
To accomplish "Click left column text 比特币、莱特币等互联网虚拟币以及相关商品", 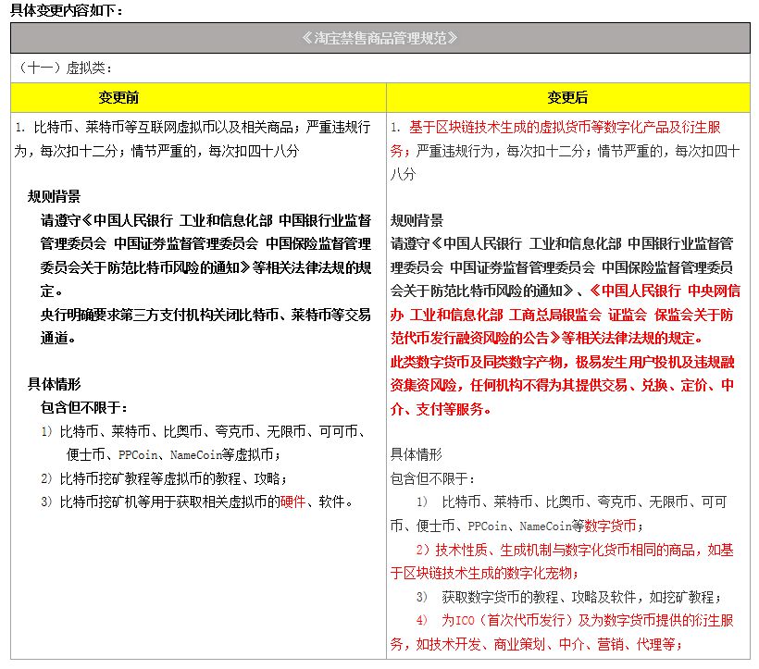I will 163,127.
